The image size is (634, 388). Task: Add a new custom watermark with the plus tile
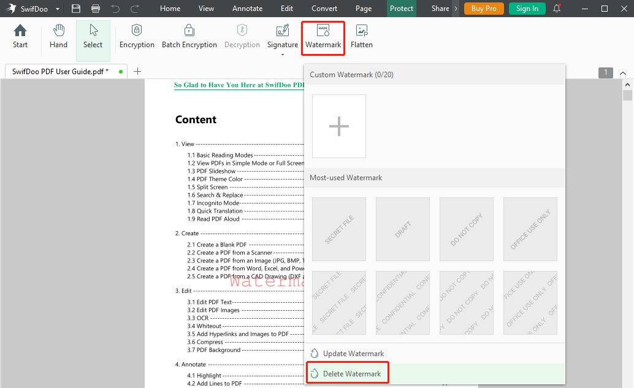[339, 126]
